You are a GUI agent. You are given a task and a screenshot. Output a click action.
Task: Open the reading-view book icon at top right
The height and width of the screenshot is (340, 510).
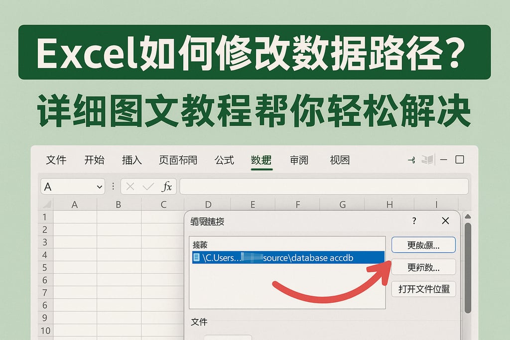pyautogui.click(x=427, y=159)
